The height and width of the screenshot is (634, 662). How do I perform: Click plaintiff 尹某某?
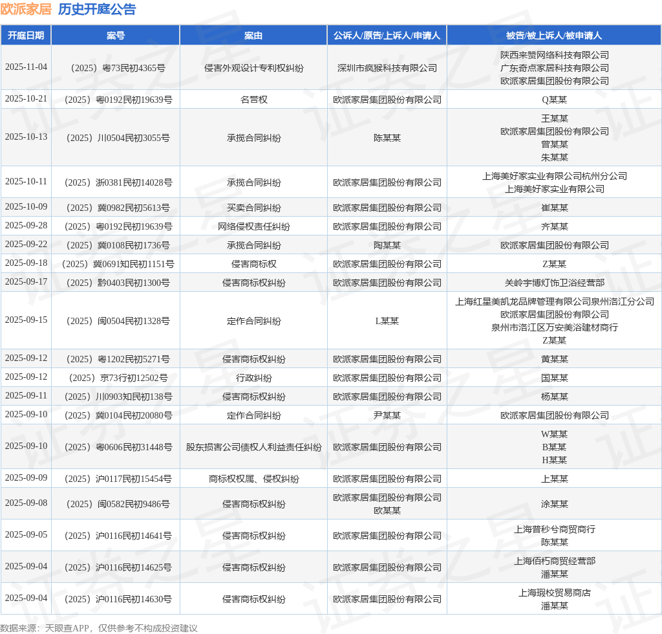(x=387, y=415)
